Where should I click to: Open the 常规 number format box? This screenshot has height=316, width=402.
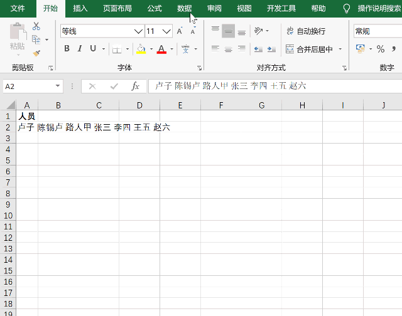click(378, 31)
